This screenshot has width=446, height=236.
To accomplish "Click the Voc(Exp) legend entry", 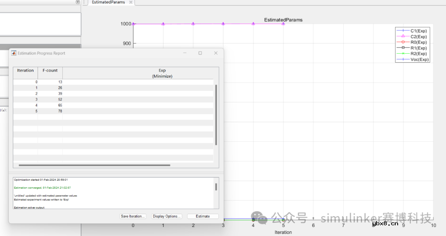I will (413, 59).
